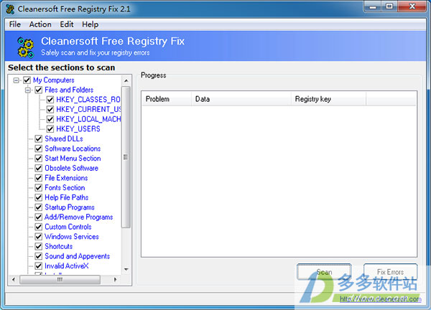This screenshot has width=431, height=310.
Task: Click the Registry key column header
Action: tap(328, 99)
